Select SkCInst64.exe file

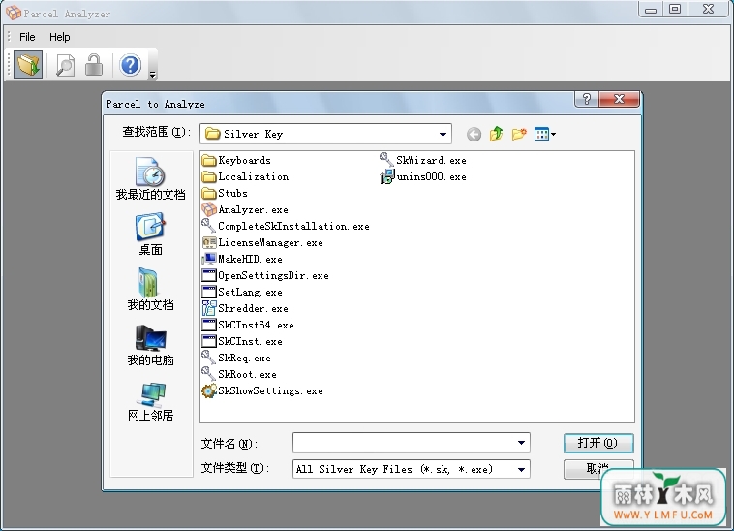coord(248,325)
